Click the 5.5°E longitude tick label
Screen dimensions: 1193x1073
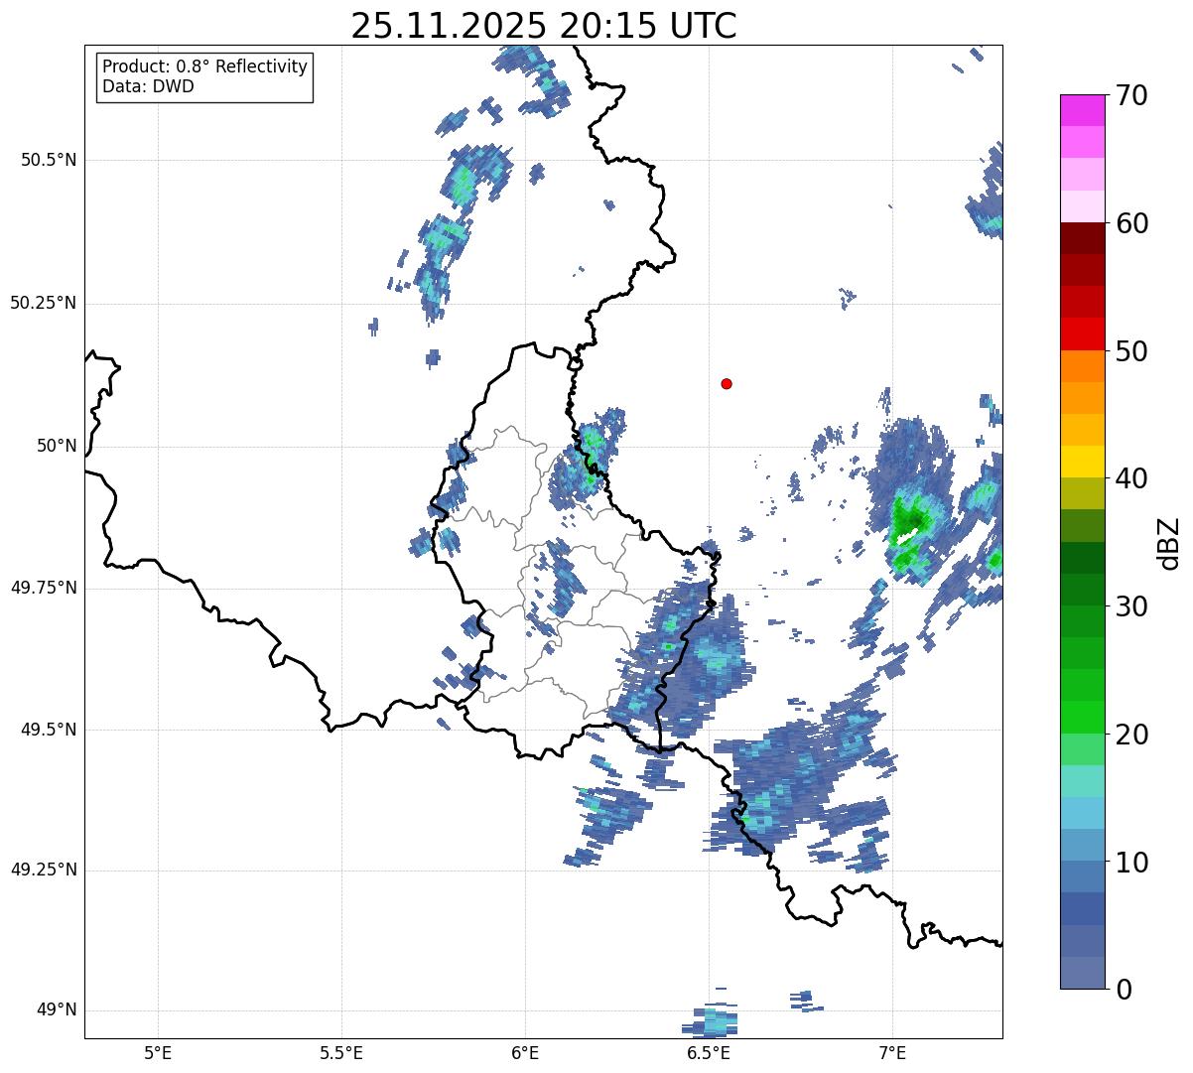[x=341, y=1052]
